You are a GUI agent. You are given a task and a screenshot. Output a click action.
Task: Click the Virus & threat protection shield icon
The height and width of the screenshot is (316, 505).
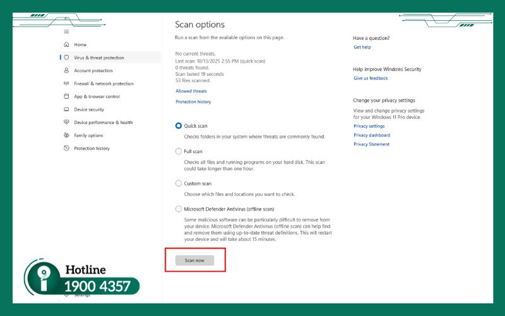66,58
